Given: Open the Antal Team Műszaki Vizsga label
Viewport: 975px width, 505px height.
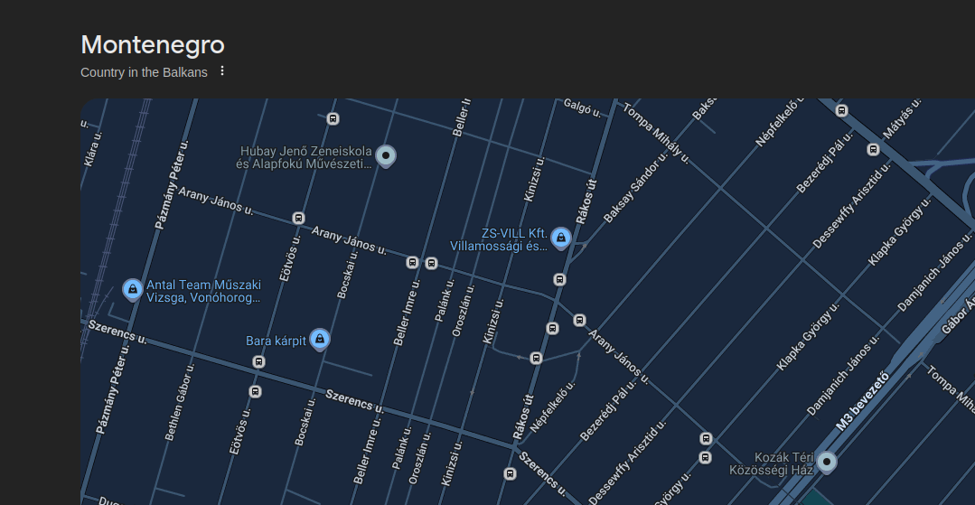Looking at the screenshot, I should point(203,291).
